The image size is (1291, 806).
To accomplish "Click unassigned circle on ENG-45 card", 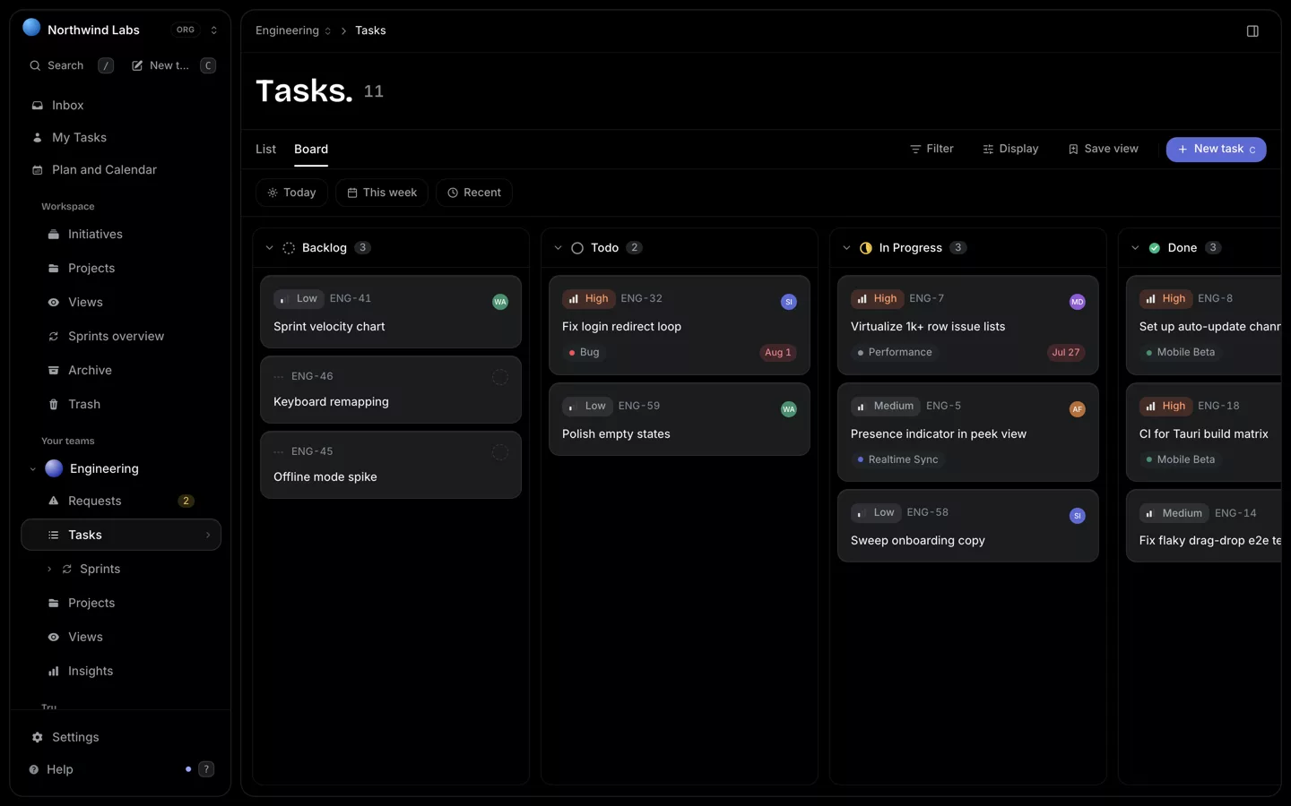I will point(500,452).
